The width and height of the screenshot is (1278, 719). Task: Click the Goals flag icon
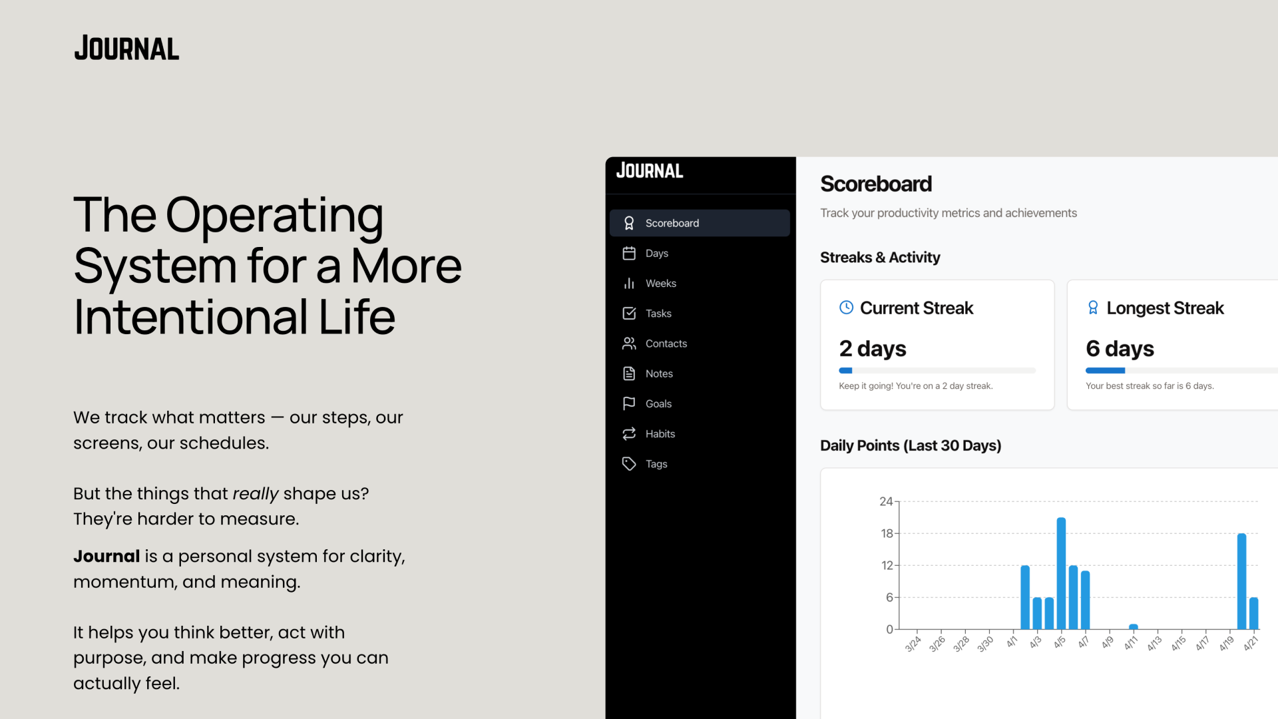tap(629, 403)
